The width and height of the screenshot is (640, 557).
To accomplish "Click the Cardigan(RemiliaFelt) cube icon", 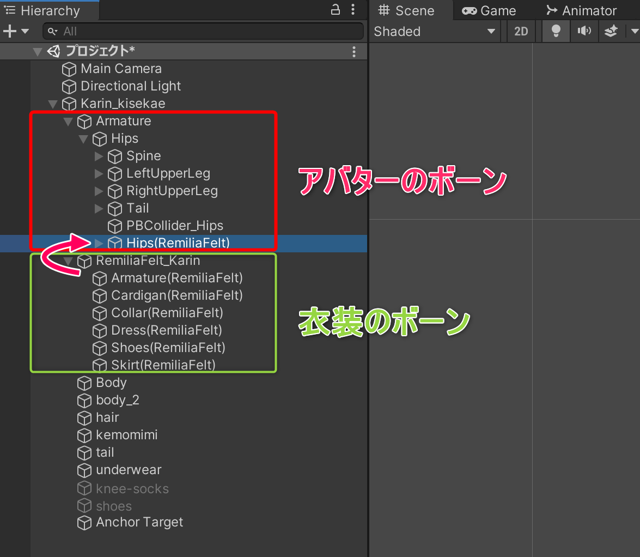I will 100,296.
